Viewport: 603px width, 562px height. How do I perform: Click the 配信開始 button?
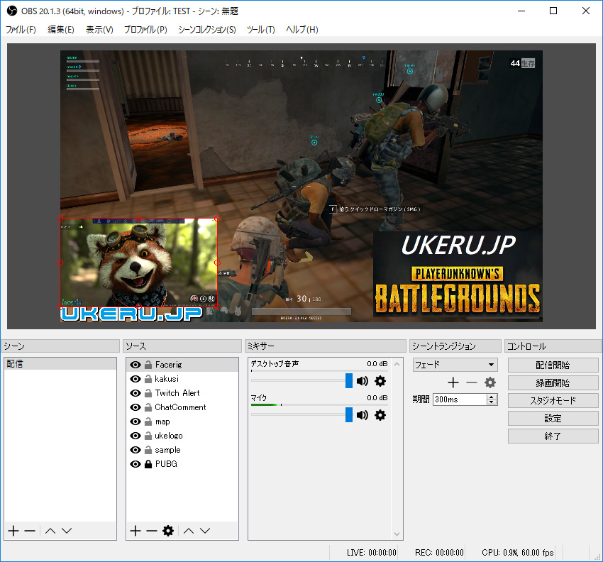553,365
